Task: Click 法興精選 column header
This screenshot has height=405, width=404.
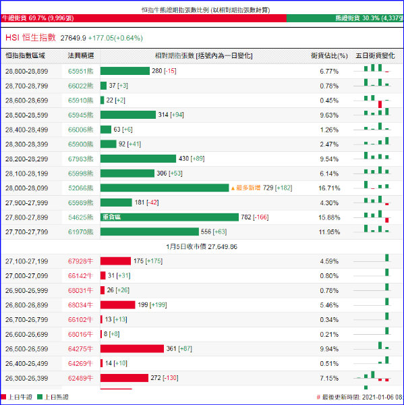Action: [x=81, y=56]
